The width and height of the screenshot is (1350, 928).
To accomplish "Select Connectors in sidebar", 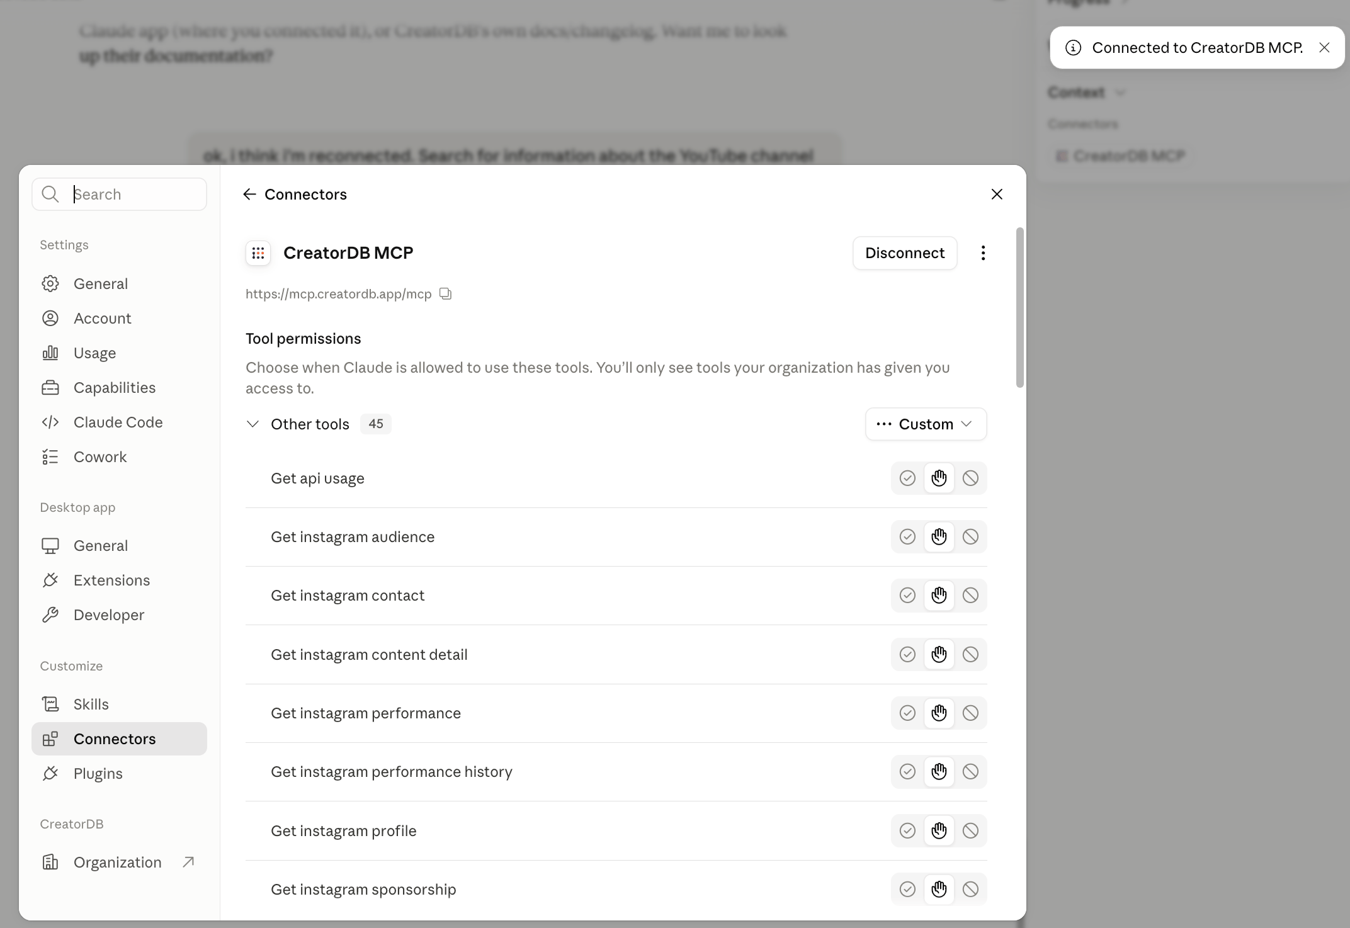I will click(119, 739).
